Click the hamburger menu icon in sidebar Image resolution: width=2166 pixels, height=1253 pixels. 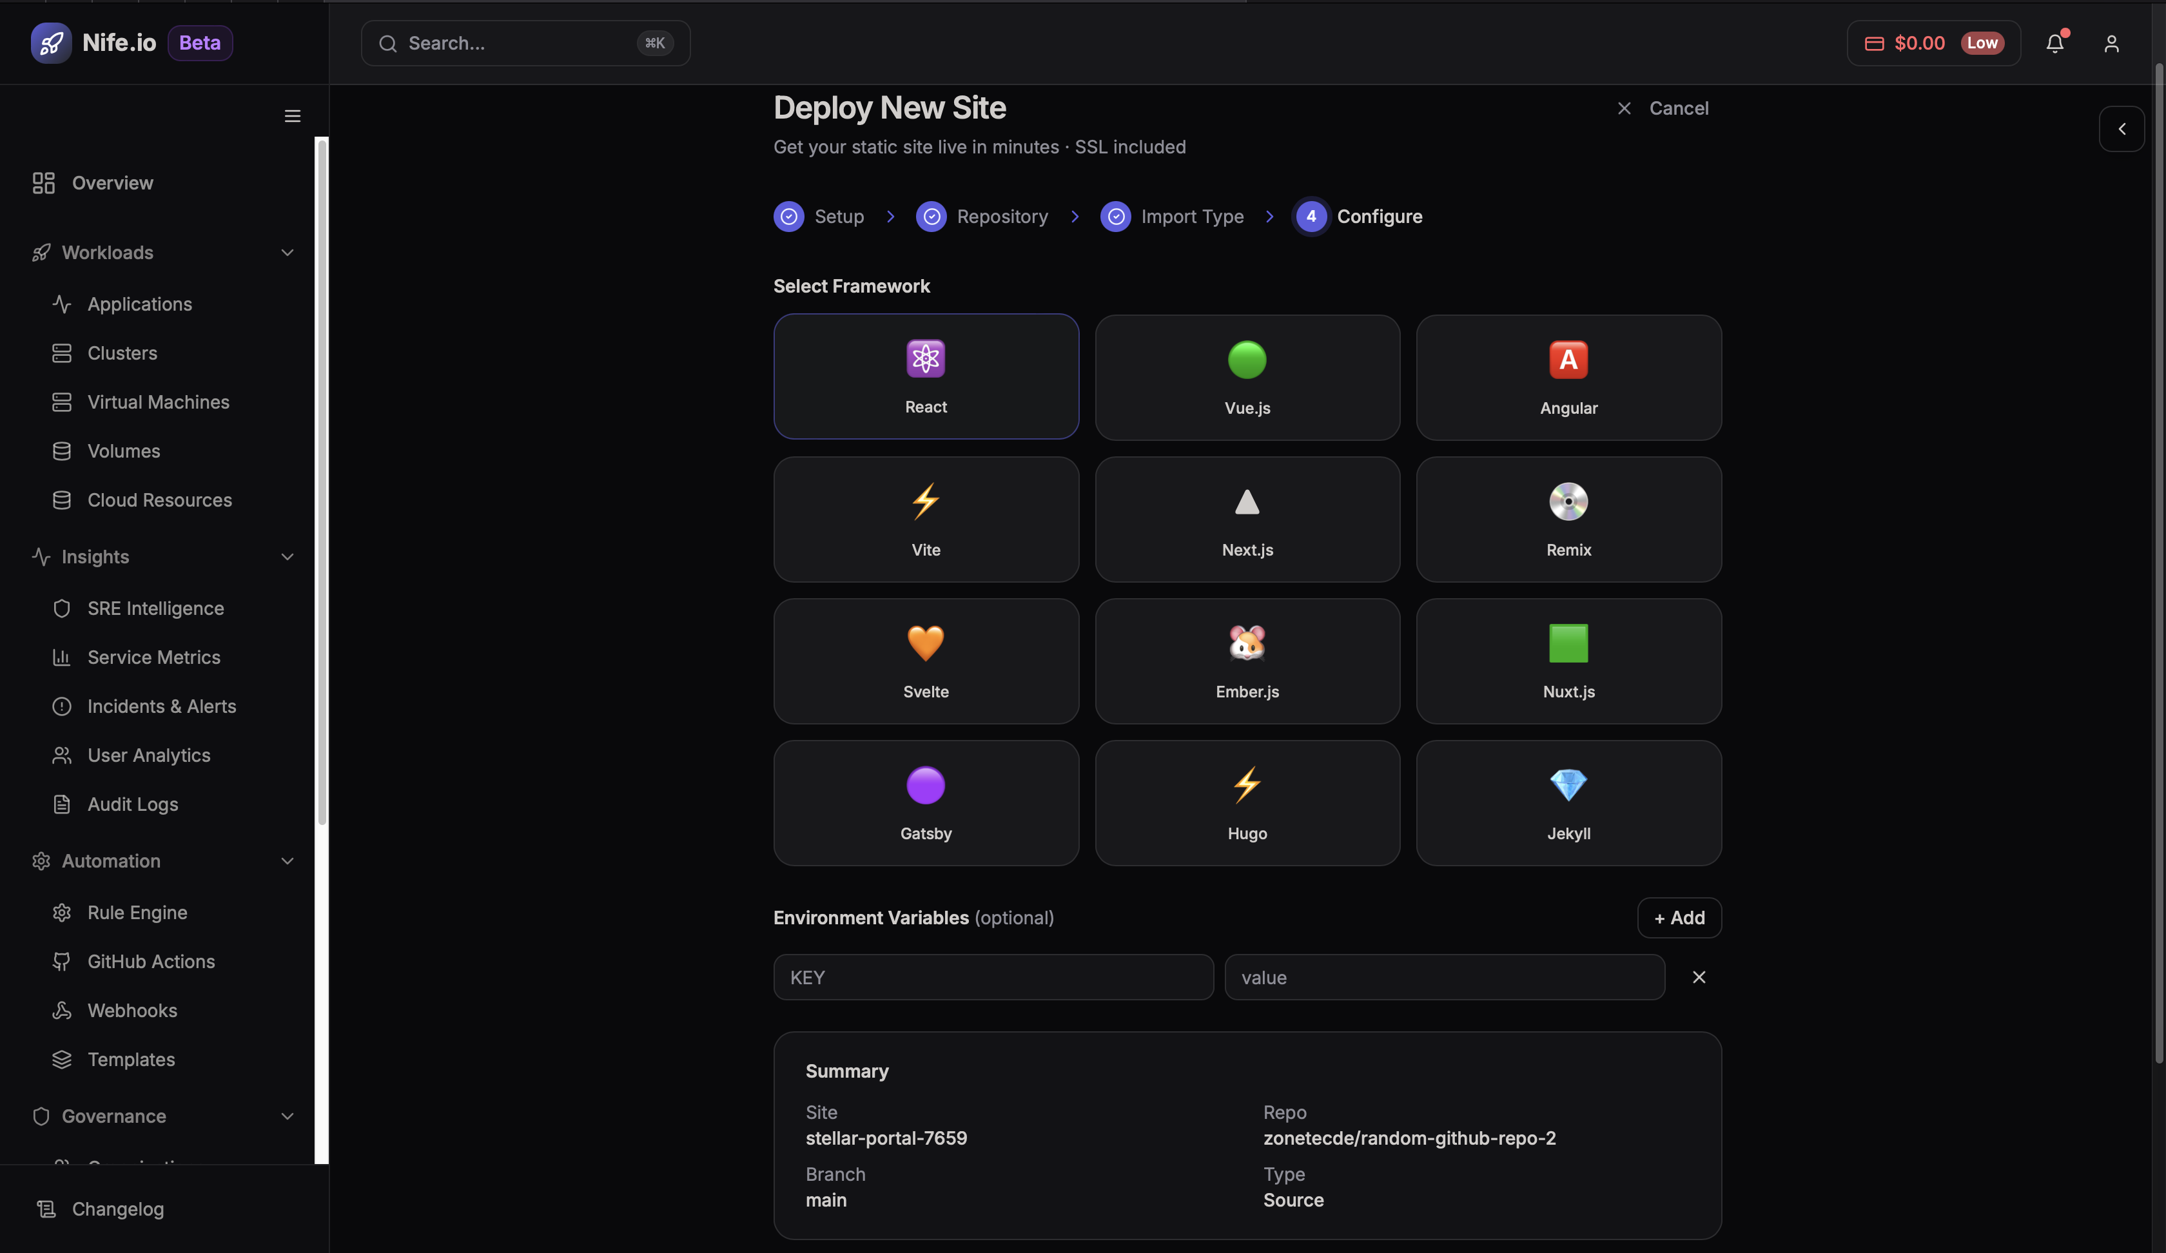[x=292, y=116]
